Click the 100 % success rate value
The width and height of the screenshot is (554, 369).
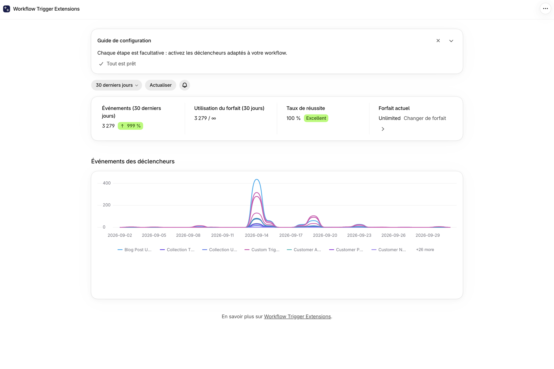(293, 118)
